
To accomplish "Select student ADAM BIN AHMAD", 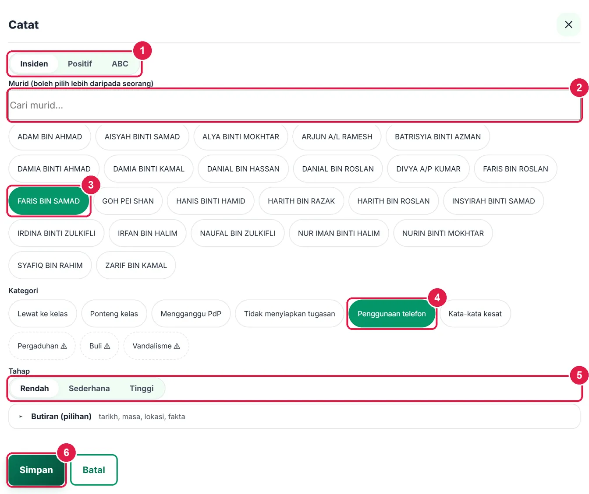I will [50, 137].
